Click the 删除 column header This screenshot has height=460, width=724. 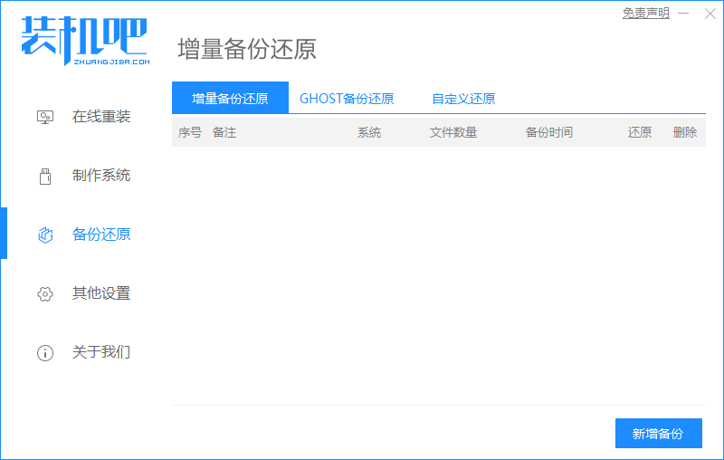click(685, 132)
